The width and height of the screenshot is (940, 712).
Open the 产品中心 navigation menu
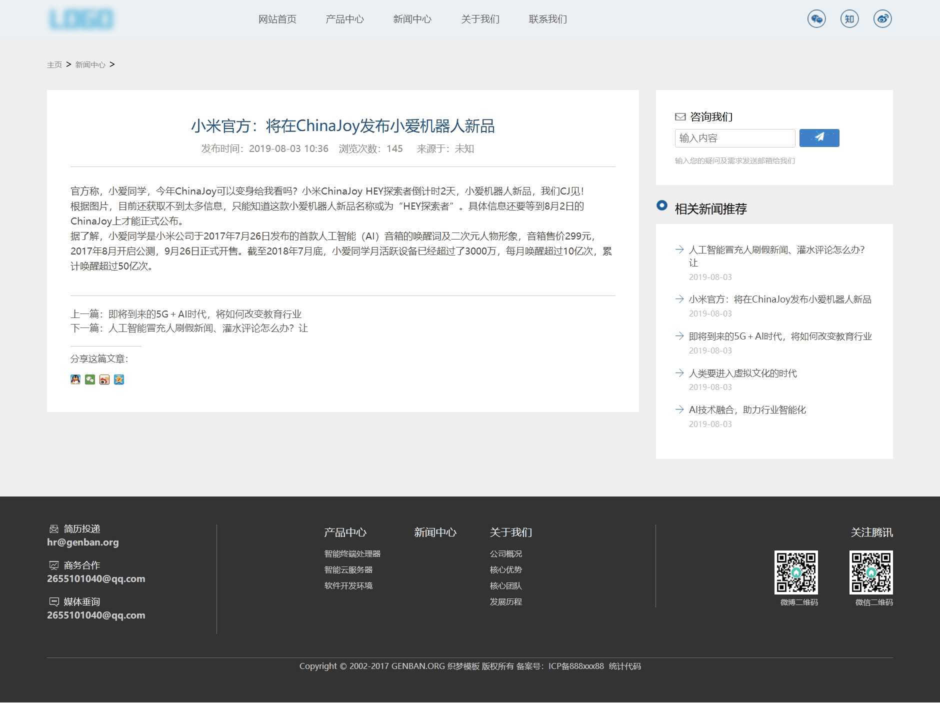coord(344,19)
